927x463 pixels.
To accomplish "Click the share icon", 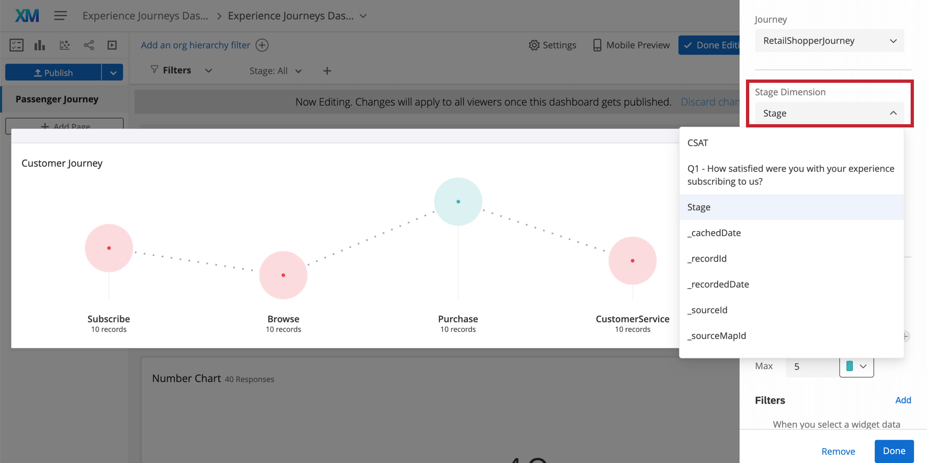I will pyautogui.click(x=89, y=45).
